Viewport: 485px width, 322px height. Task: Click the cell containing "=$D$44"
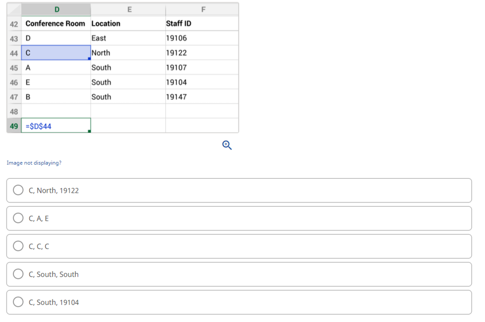pos(56,125)
